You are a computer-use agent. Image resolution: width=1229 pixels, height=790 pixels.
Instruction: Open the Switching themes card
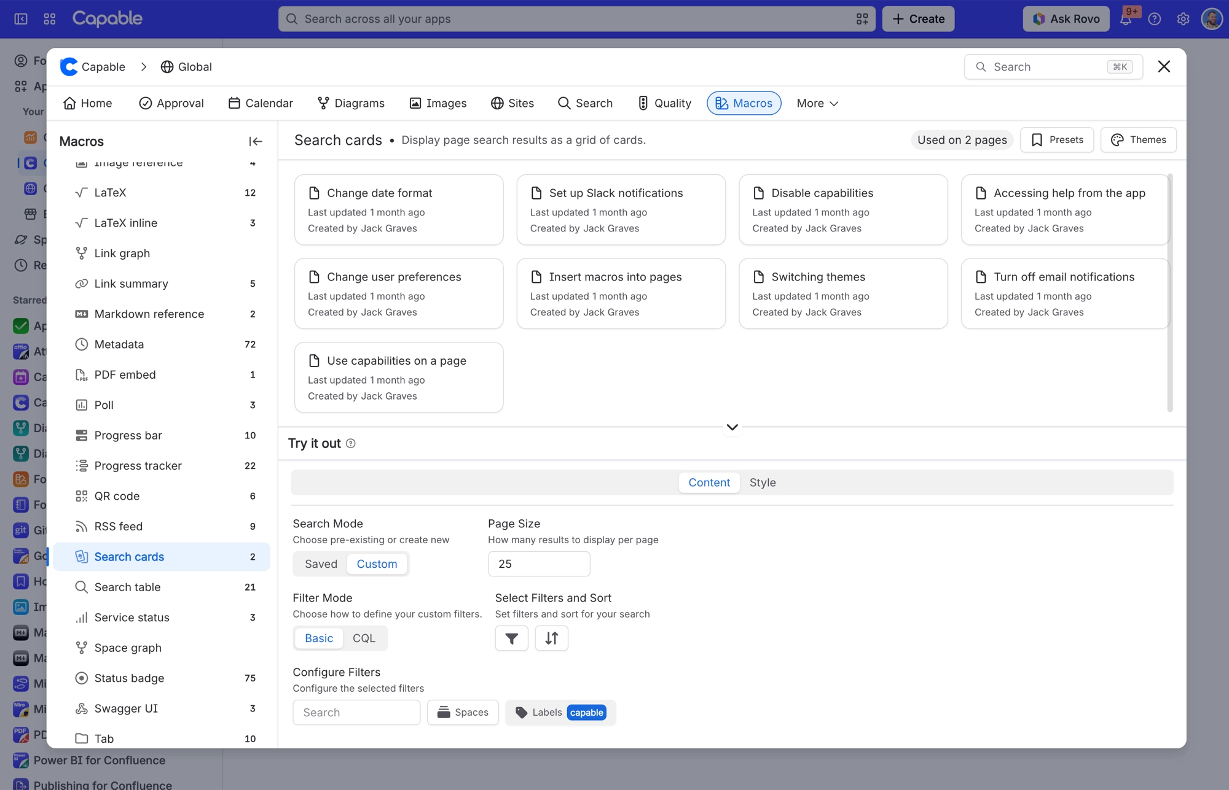[x=843, y=293]
